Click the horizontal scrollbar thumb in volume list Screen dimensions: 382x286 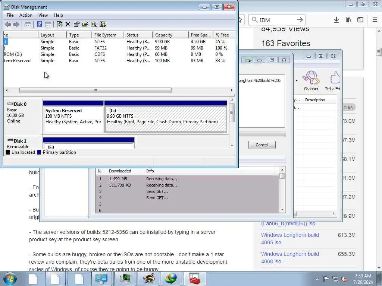coord(95,90)
